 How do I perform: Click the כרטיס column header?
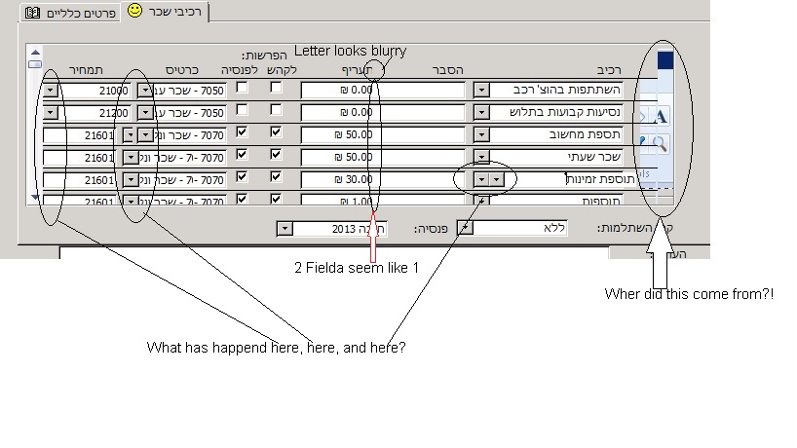tap(182, 70)
